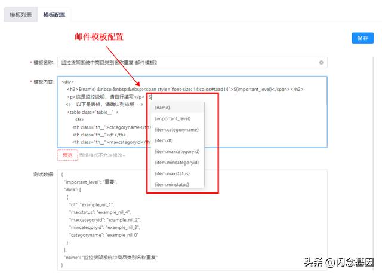Image resolution: width=382 pixels, height=275 pixels.
Task: Pick {item.categoryname} from the autocomplete list
Action: 177,130
